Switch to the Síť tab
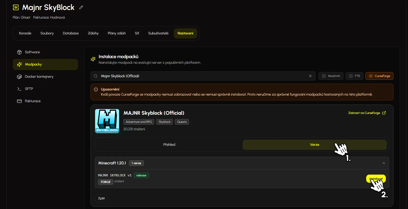Screen dimensions: 408x209 (137, 33)
